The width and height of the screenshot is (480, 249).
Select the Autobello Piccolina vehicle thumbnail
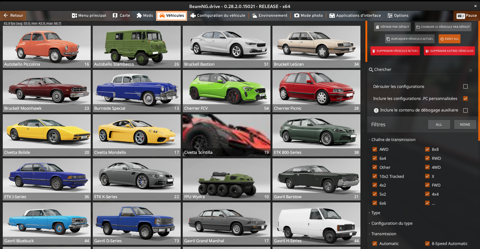47,47
